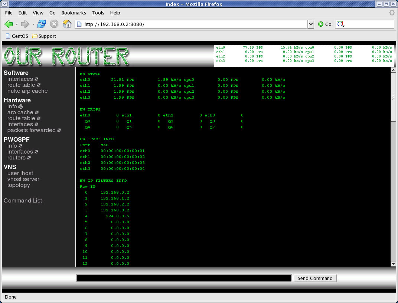Click the command input text field
Viewport: 398px width, 303px height.
pyautogui.click(x=184, y=278)
